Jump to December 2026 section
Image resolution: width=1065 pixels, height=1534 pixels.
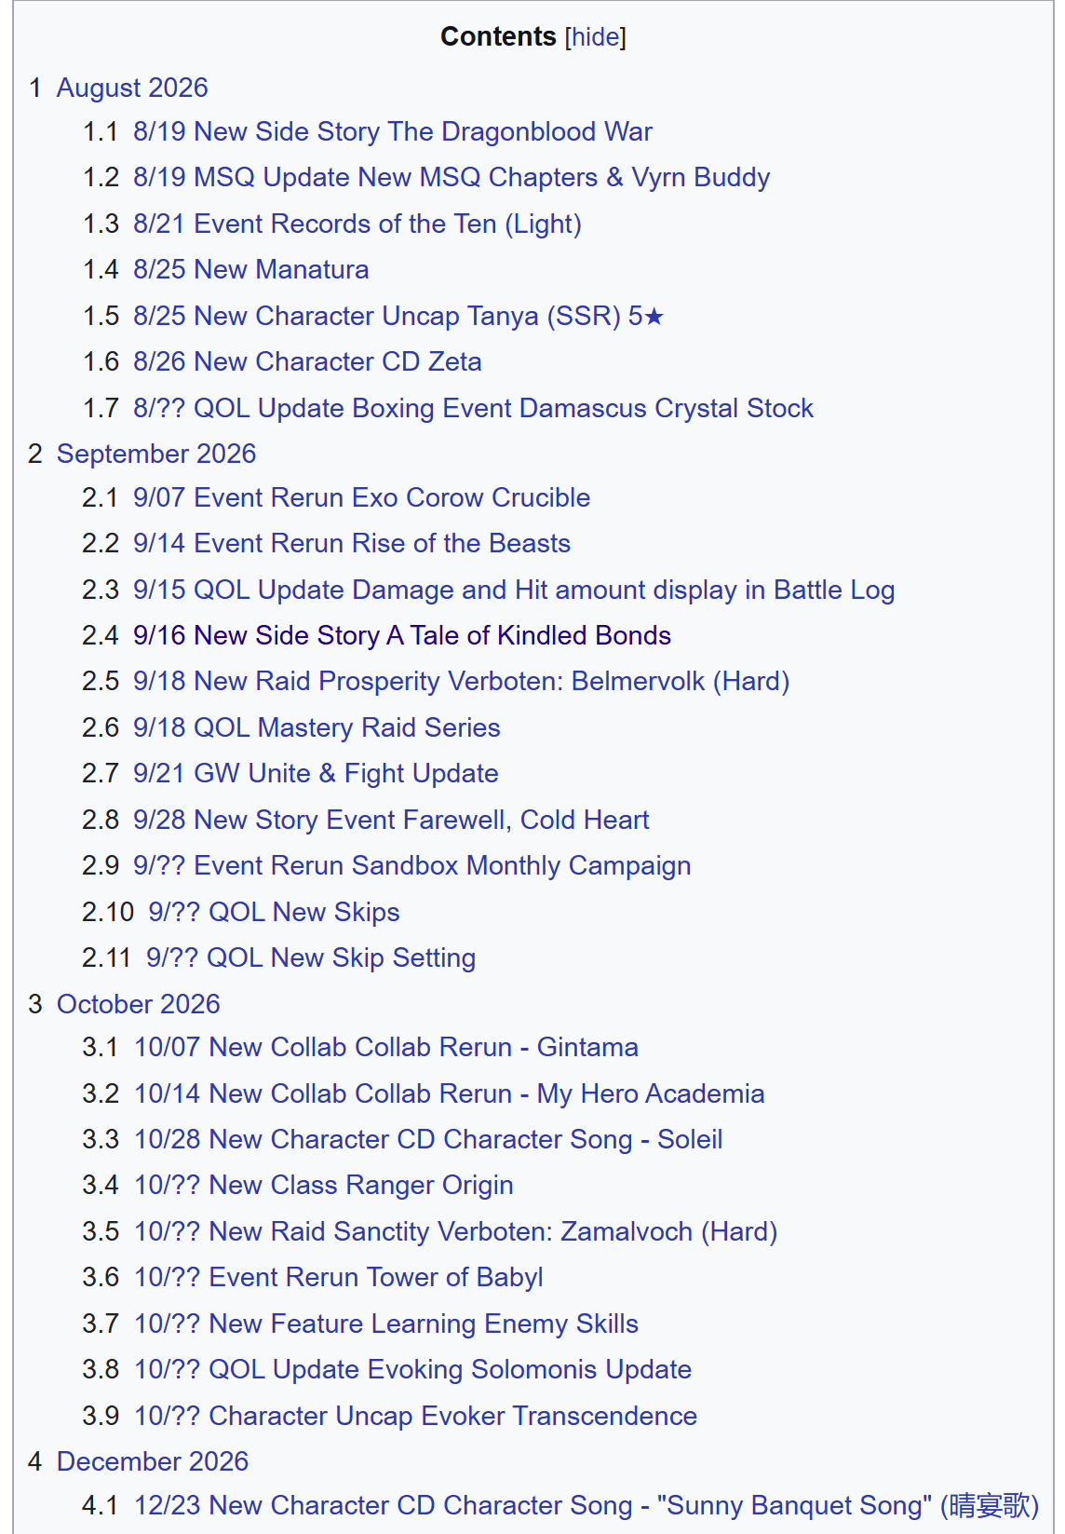coord(153,1461)
